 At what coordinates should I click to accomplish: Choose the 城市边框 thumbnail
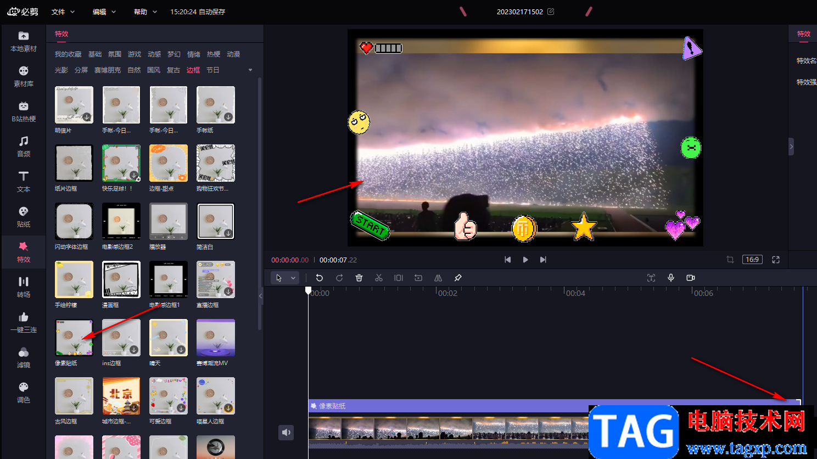tap(121, 396)
